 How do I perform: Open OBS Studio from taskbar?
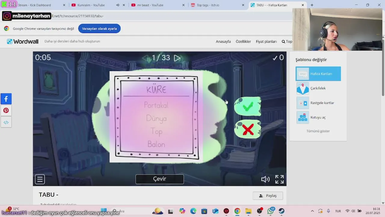coord(259,211)
